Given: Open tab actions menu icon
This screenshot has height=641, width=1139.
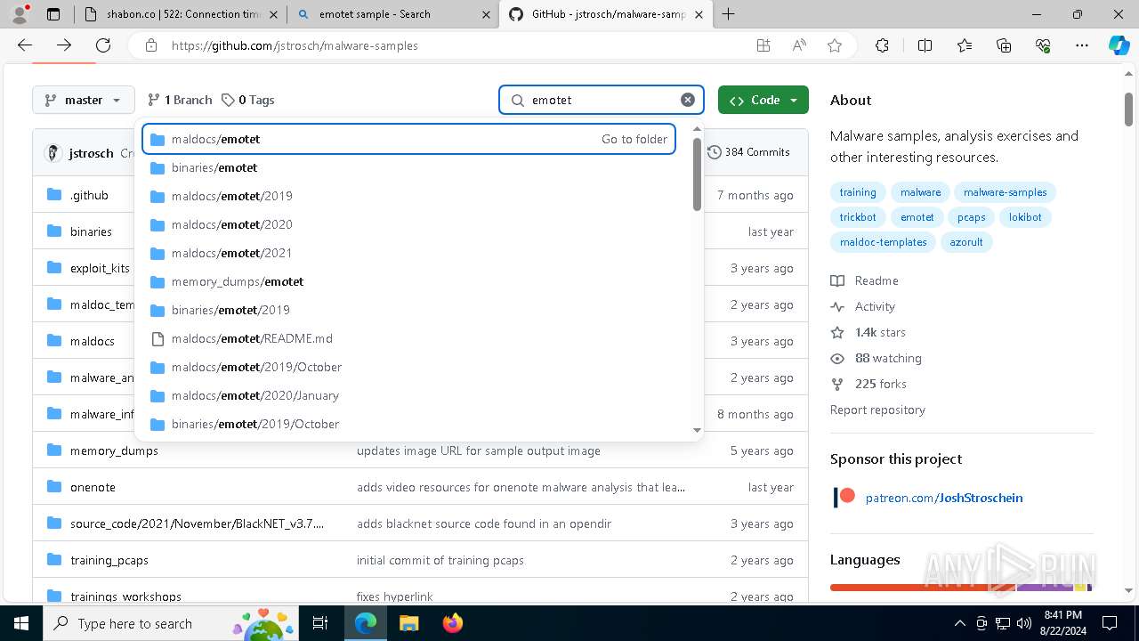Looking at the screenshot, I should click(53, 14).
